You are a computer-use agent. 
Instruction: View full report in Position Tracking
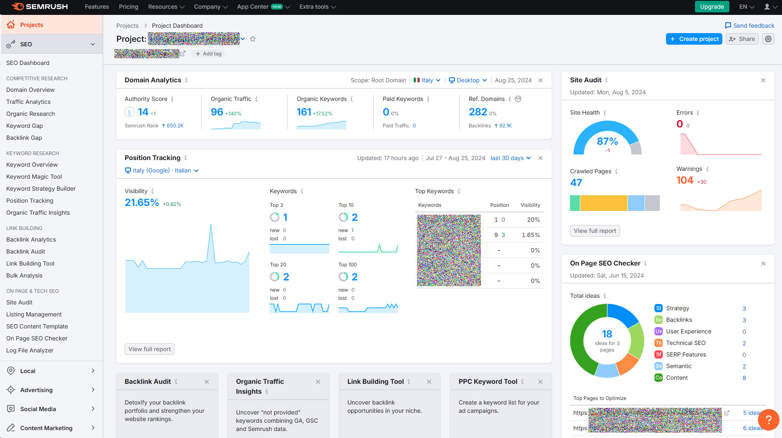pos(150,349)
